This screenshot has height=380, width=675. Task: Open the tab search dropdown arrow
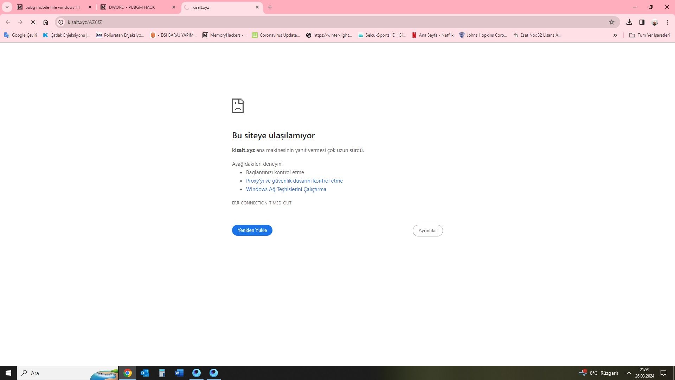click(7, 7)
